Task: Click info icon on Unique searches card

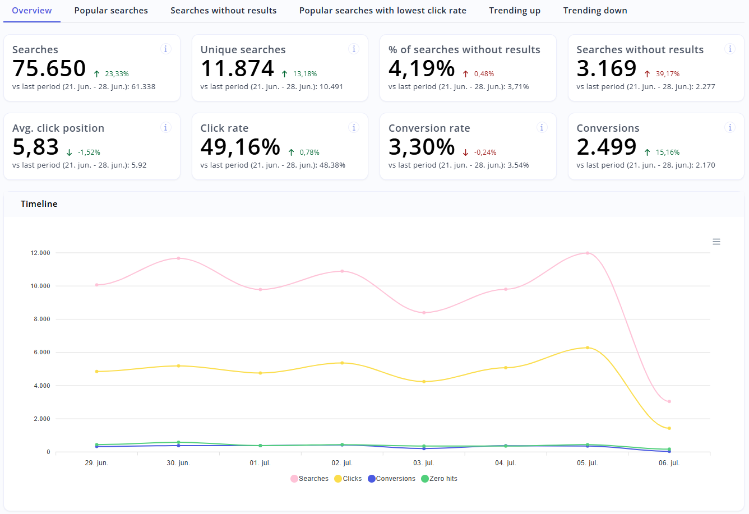Action: (x=354, y=49)
